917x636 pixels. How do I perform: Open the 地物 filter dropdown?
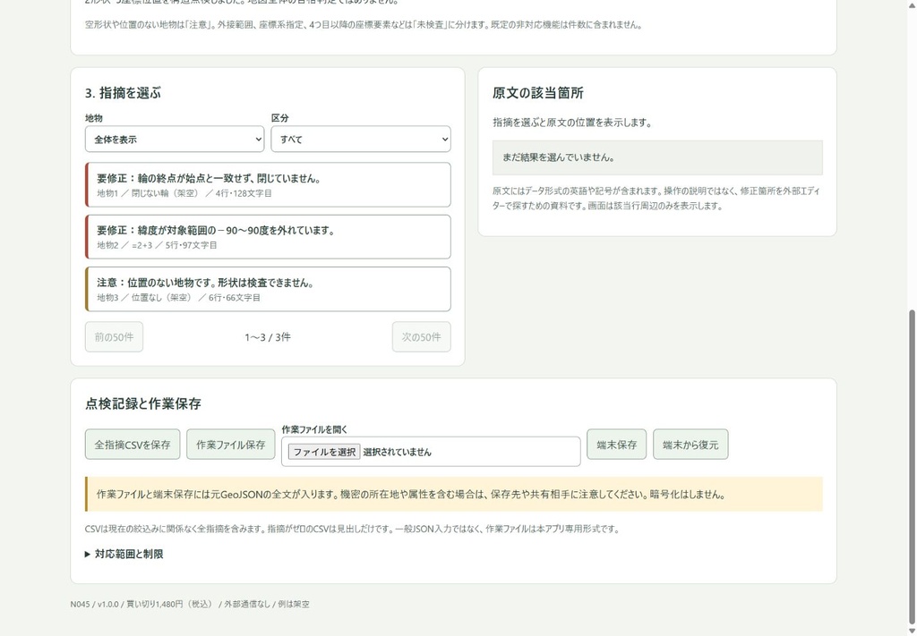(x=175, y=139)
